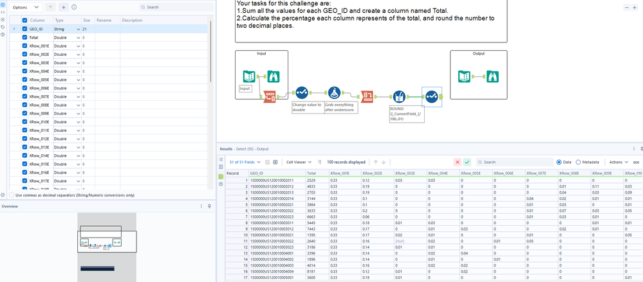Open the 51 of 51 Fields dropdown

coord(245,162)
